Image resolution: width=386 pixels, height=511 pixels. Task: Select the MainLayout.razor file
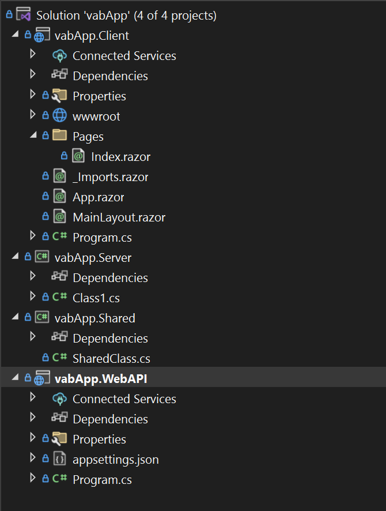tap(119, 217)
